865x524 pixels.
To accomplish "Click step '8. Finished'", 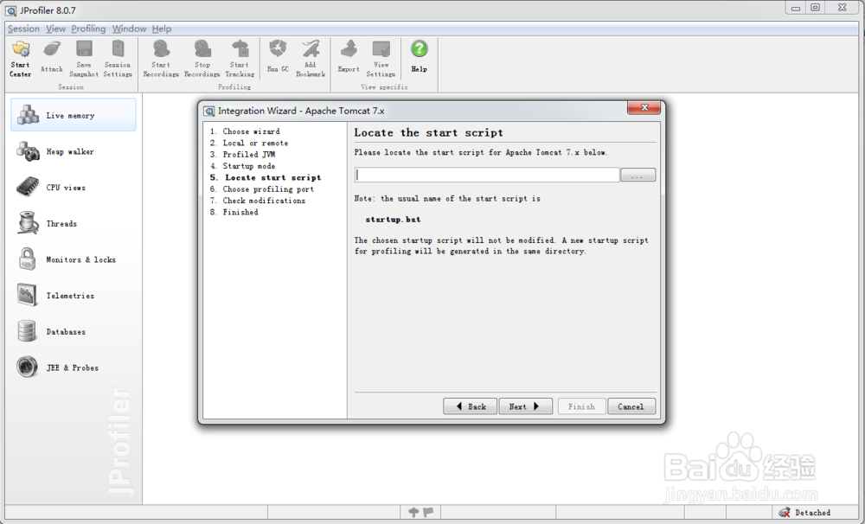I will [234, 213].
